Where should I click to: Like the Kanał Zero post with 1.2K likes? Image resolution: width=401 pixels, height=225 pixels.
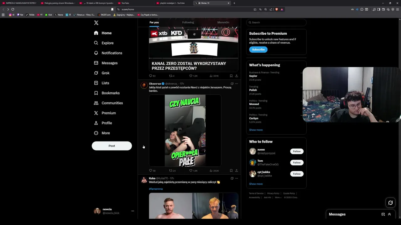191,76
